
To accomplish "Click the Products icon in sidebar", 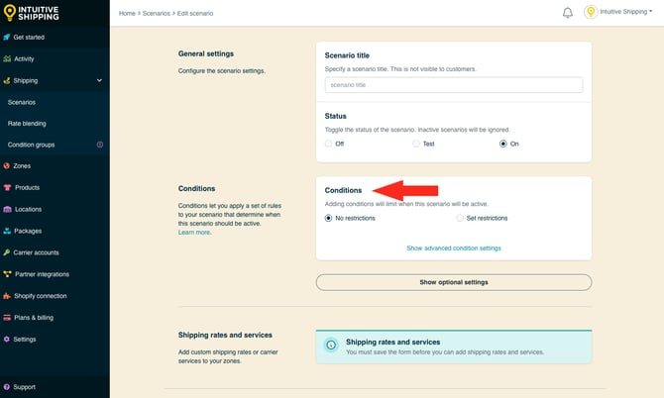I will tap(7, 187).
